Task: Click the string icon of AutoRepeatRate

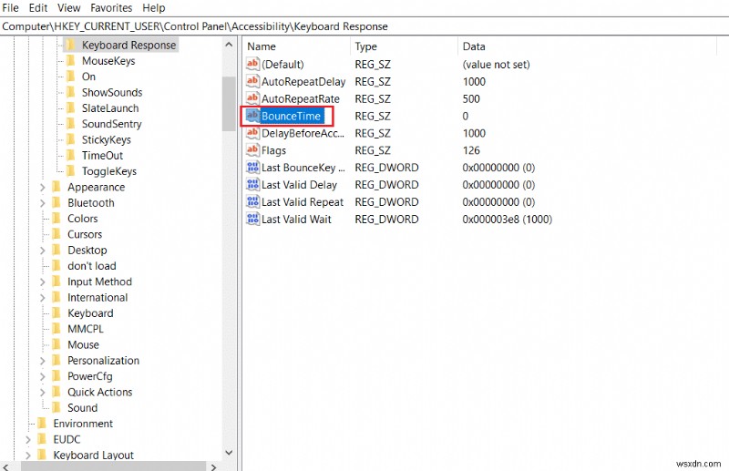Action: point(252,98)
